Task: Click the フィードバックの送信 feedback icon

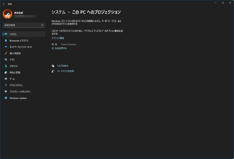Action: (x=53, y=71)
